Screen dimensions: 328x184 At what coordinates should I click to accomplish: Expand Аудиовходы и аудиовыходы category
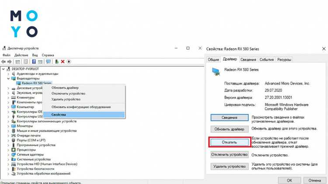pos(8,74)
